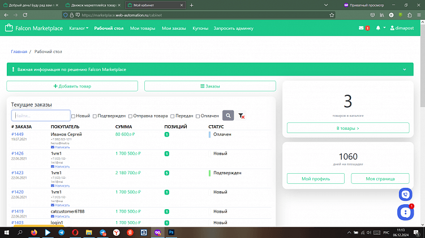Reload the page with the refresh icon
This screenshot has height=238, width=425.
[25, 15]
